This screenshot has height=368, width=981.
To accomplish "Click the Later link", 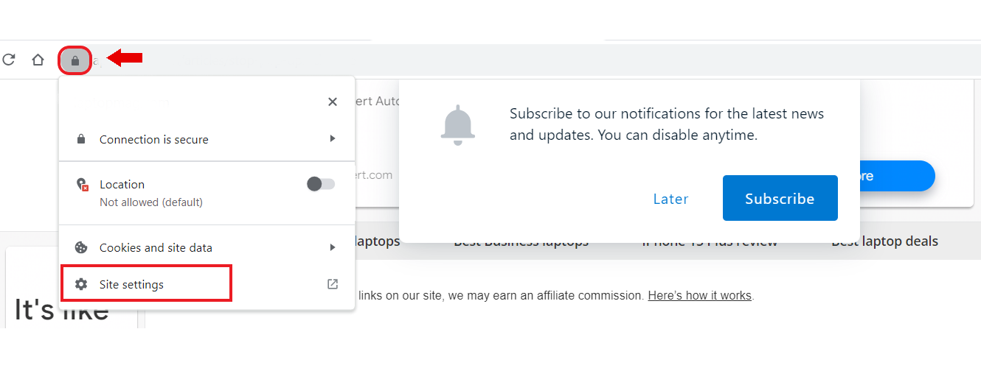I will coord(670,199).
